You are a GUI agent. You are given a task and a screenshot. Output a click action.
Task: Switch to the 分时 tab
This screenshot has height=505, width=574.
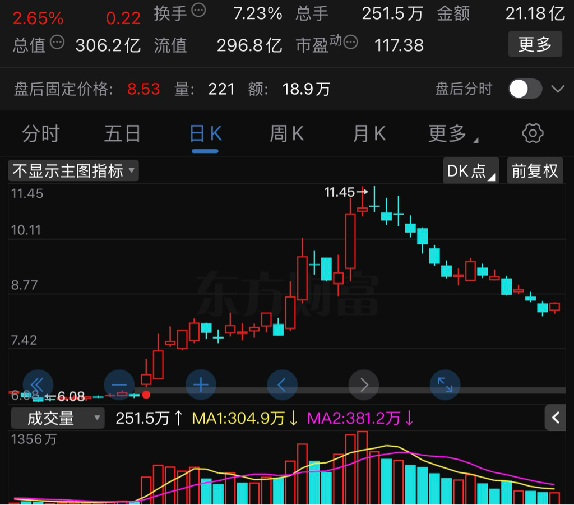point(40,133)
